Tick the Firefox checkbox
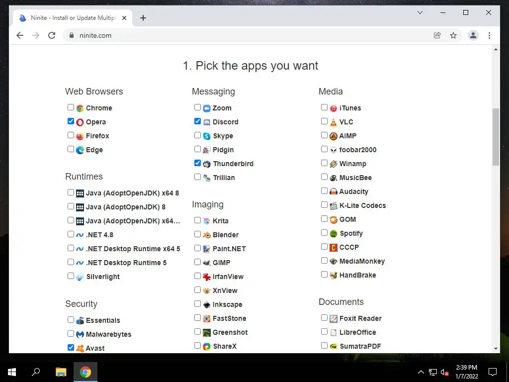The height and width of the screenshot is (382, 509). click(x=71, y=135)
